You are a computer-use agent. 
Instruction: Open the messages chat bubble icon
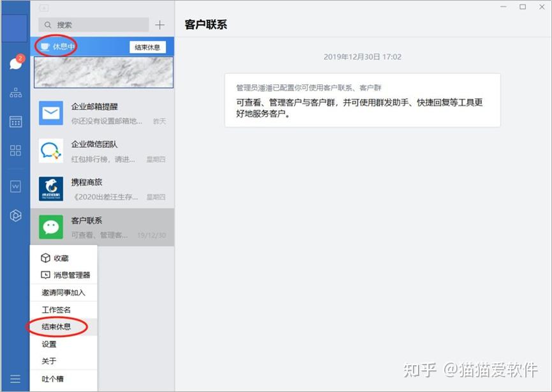point(16,63)
